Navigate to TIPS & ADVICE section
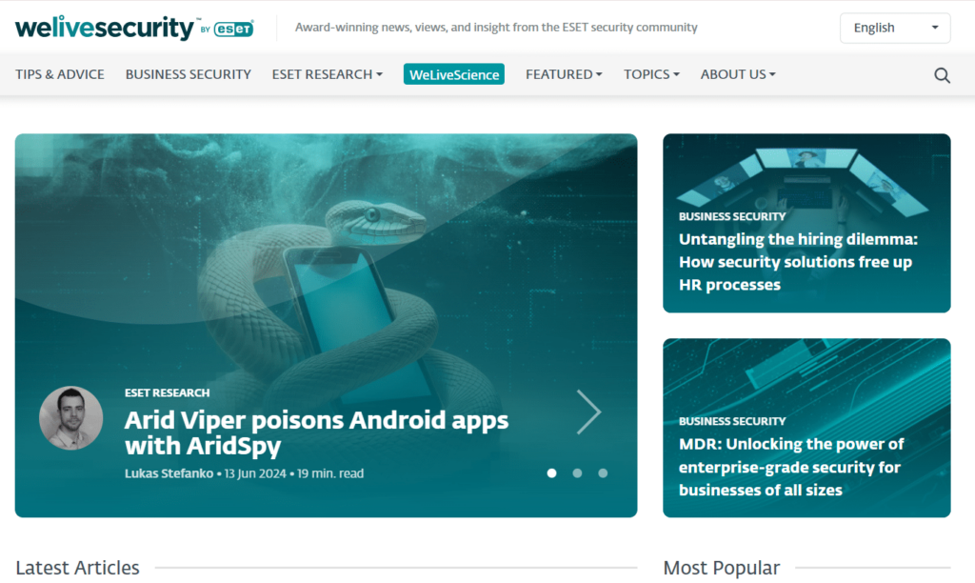 60,73
